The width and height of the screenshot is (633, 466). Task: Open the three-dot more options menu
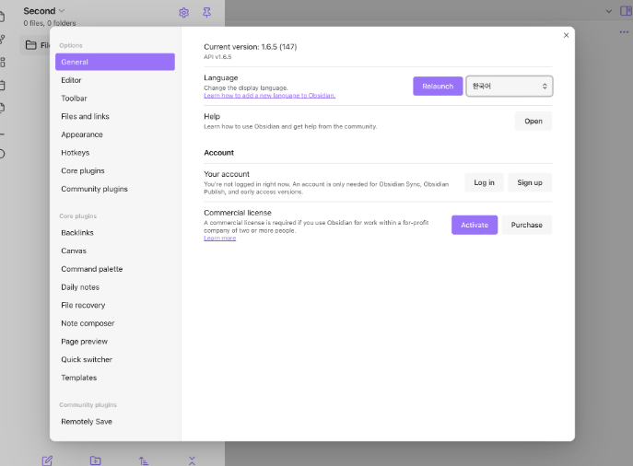pos(624,32)
